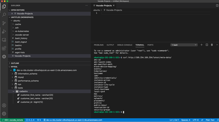Collapse the cadastro table node

pos(14,91)
